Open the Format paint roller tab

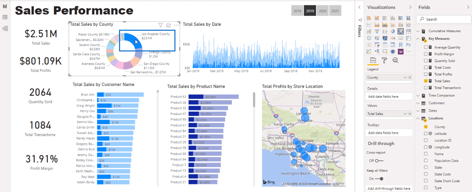[x=384, y=60]
